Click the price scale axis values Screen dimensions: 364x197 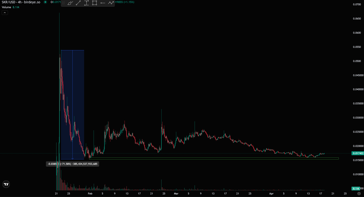point(357,91)
